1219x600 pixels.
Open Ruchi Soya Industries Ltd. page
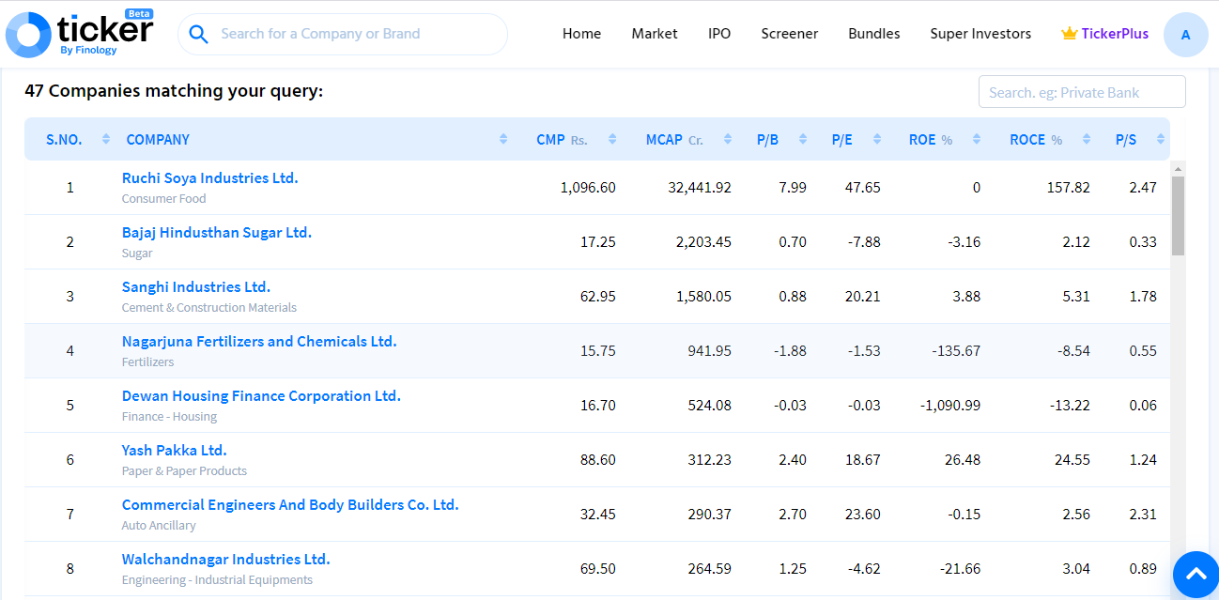pos(210,177)
